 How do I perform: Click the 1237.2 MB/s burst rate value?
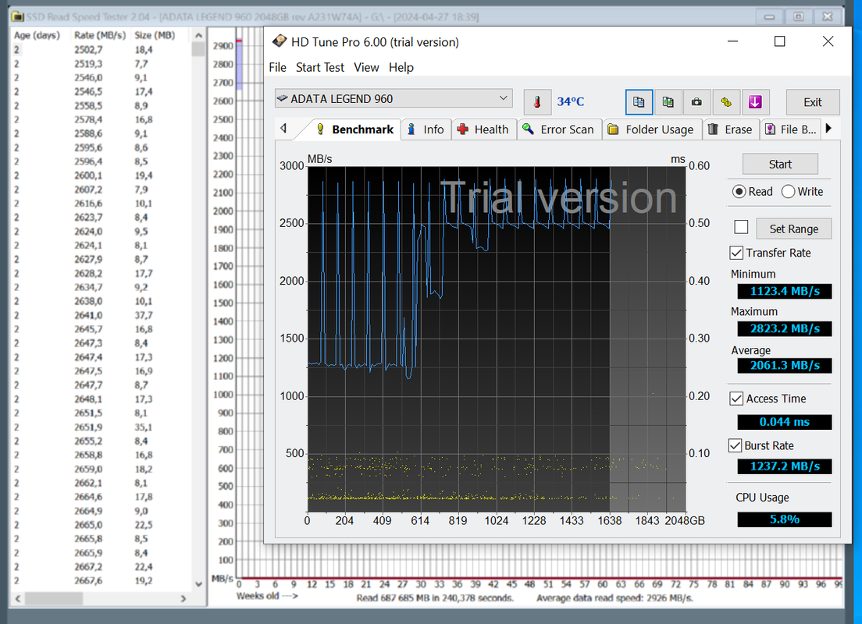coord(784,466)
